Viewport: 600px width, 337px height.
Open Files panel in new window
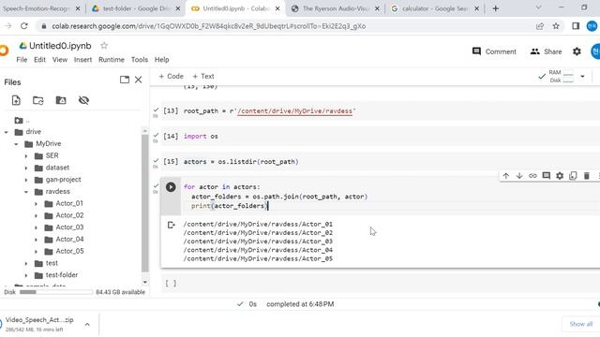(x=125, y=80)
